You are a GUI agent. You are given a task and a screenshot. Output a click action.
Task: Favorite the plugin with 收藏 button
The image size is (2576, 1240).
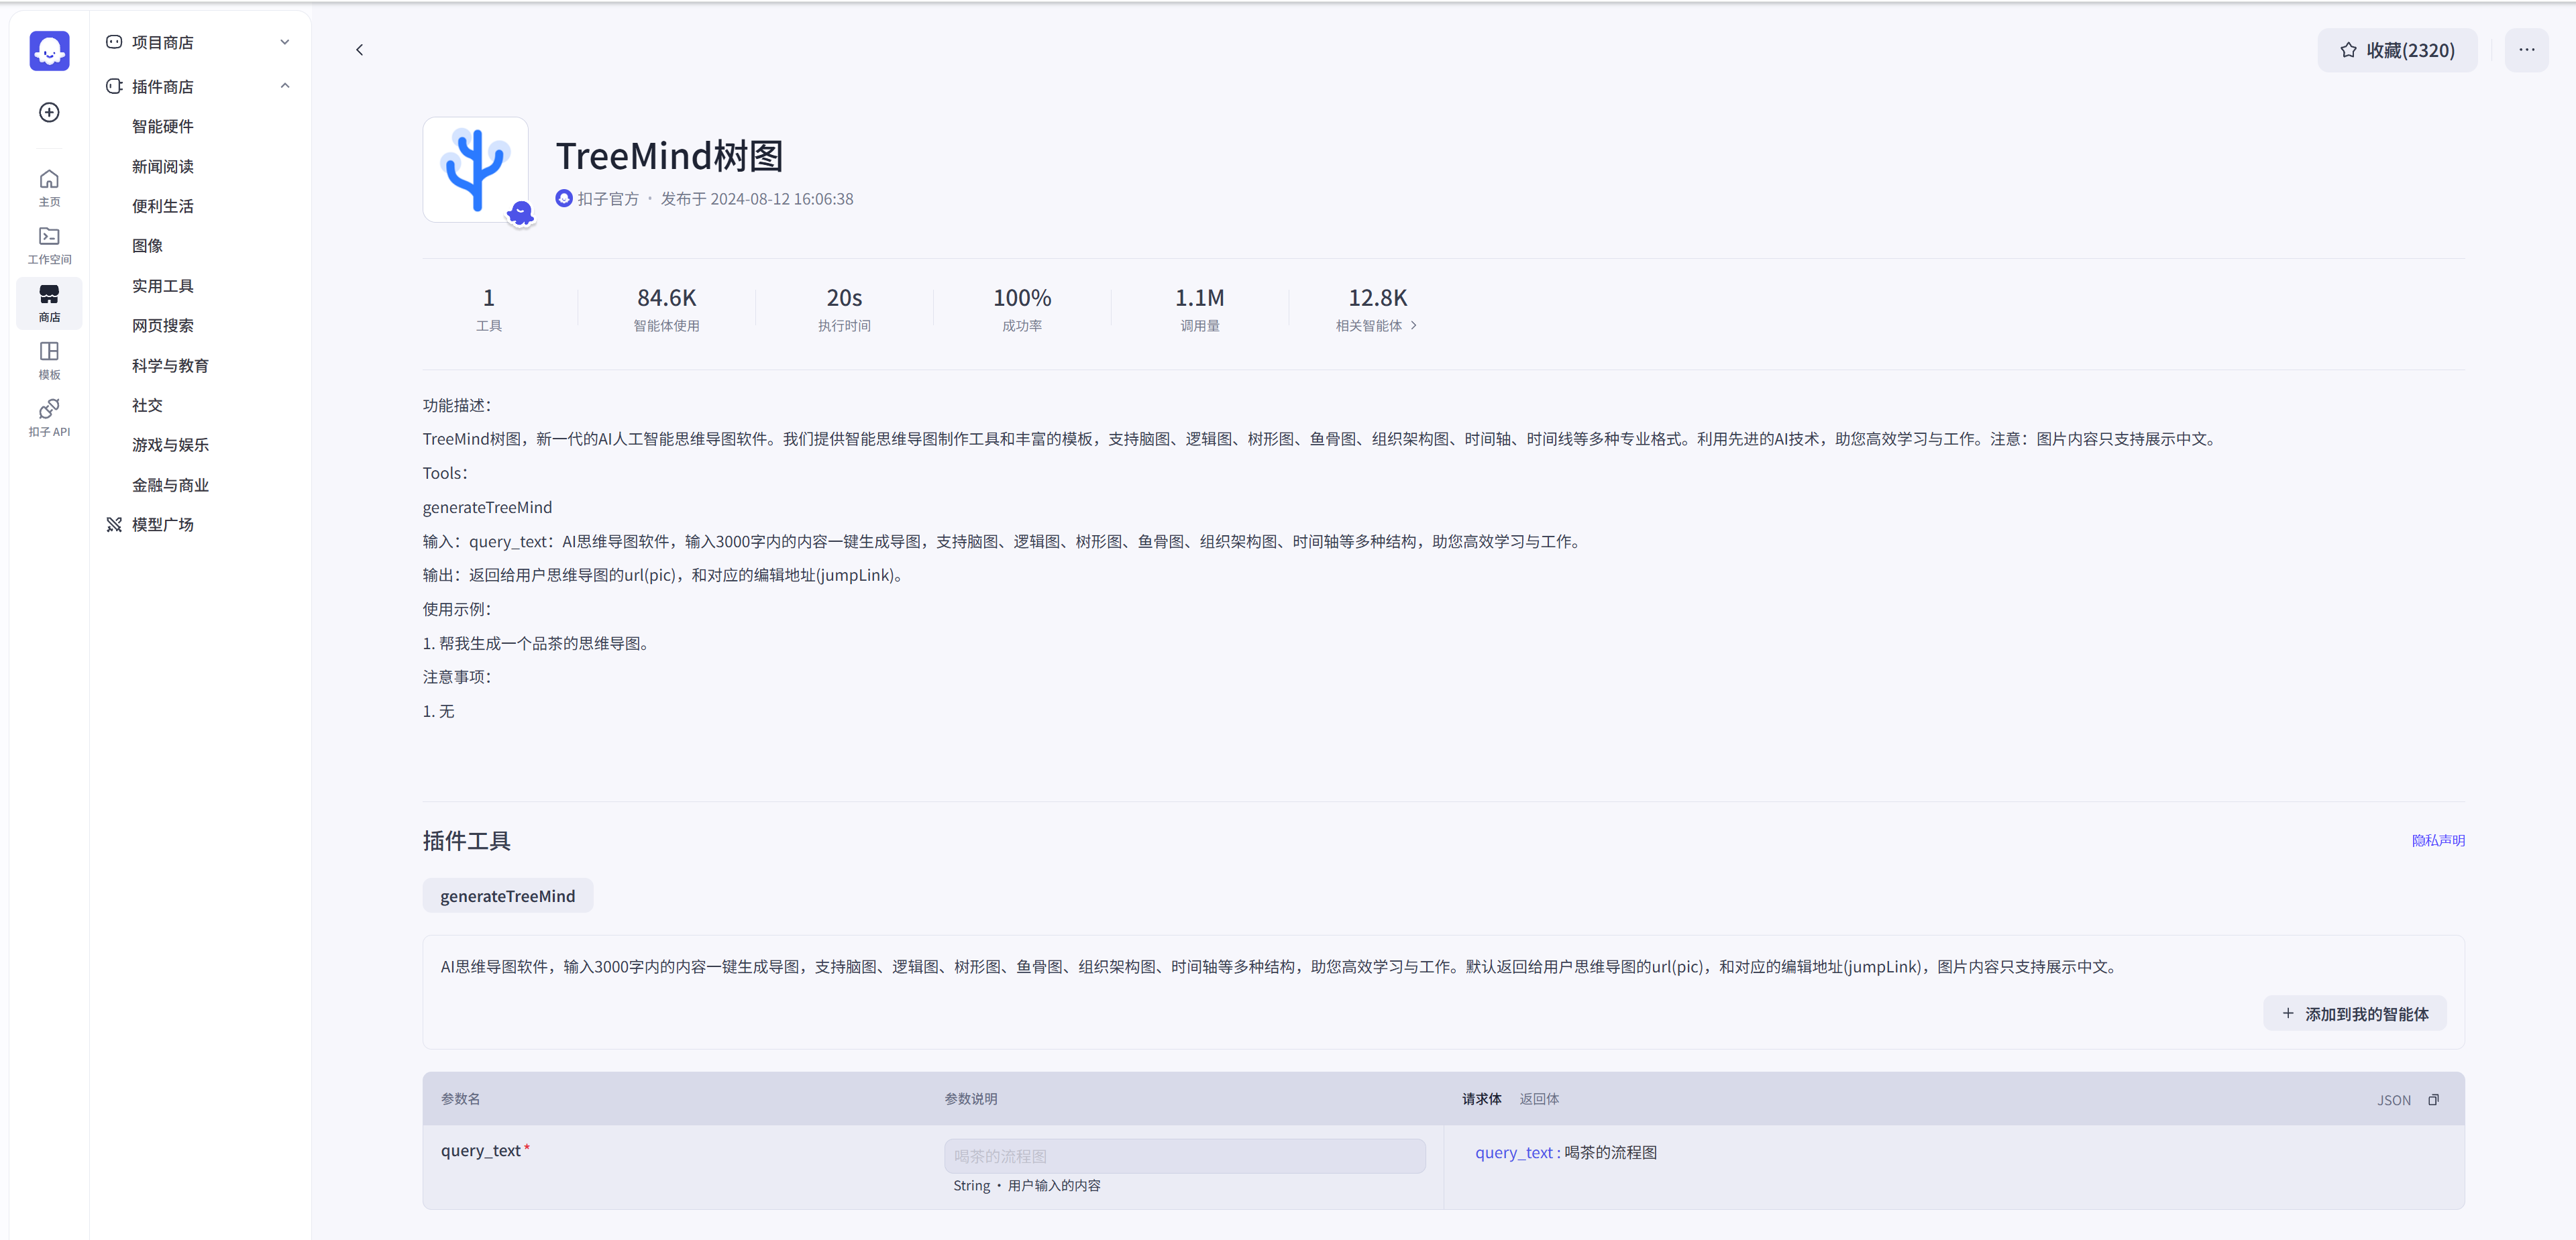tap(2397, 50)
